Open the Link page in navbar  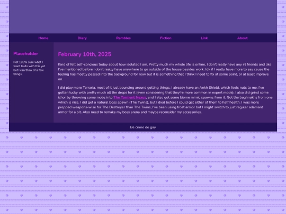pos(204,38)
